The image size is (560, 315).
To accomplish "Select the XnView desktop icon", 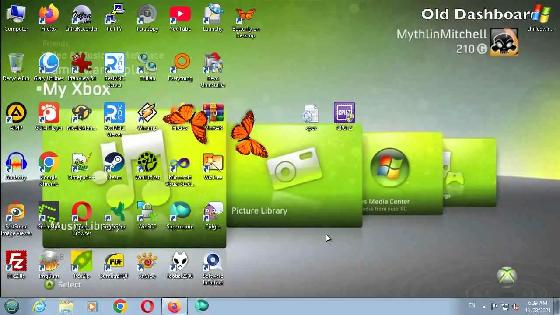I will tap(147, 265).
